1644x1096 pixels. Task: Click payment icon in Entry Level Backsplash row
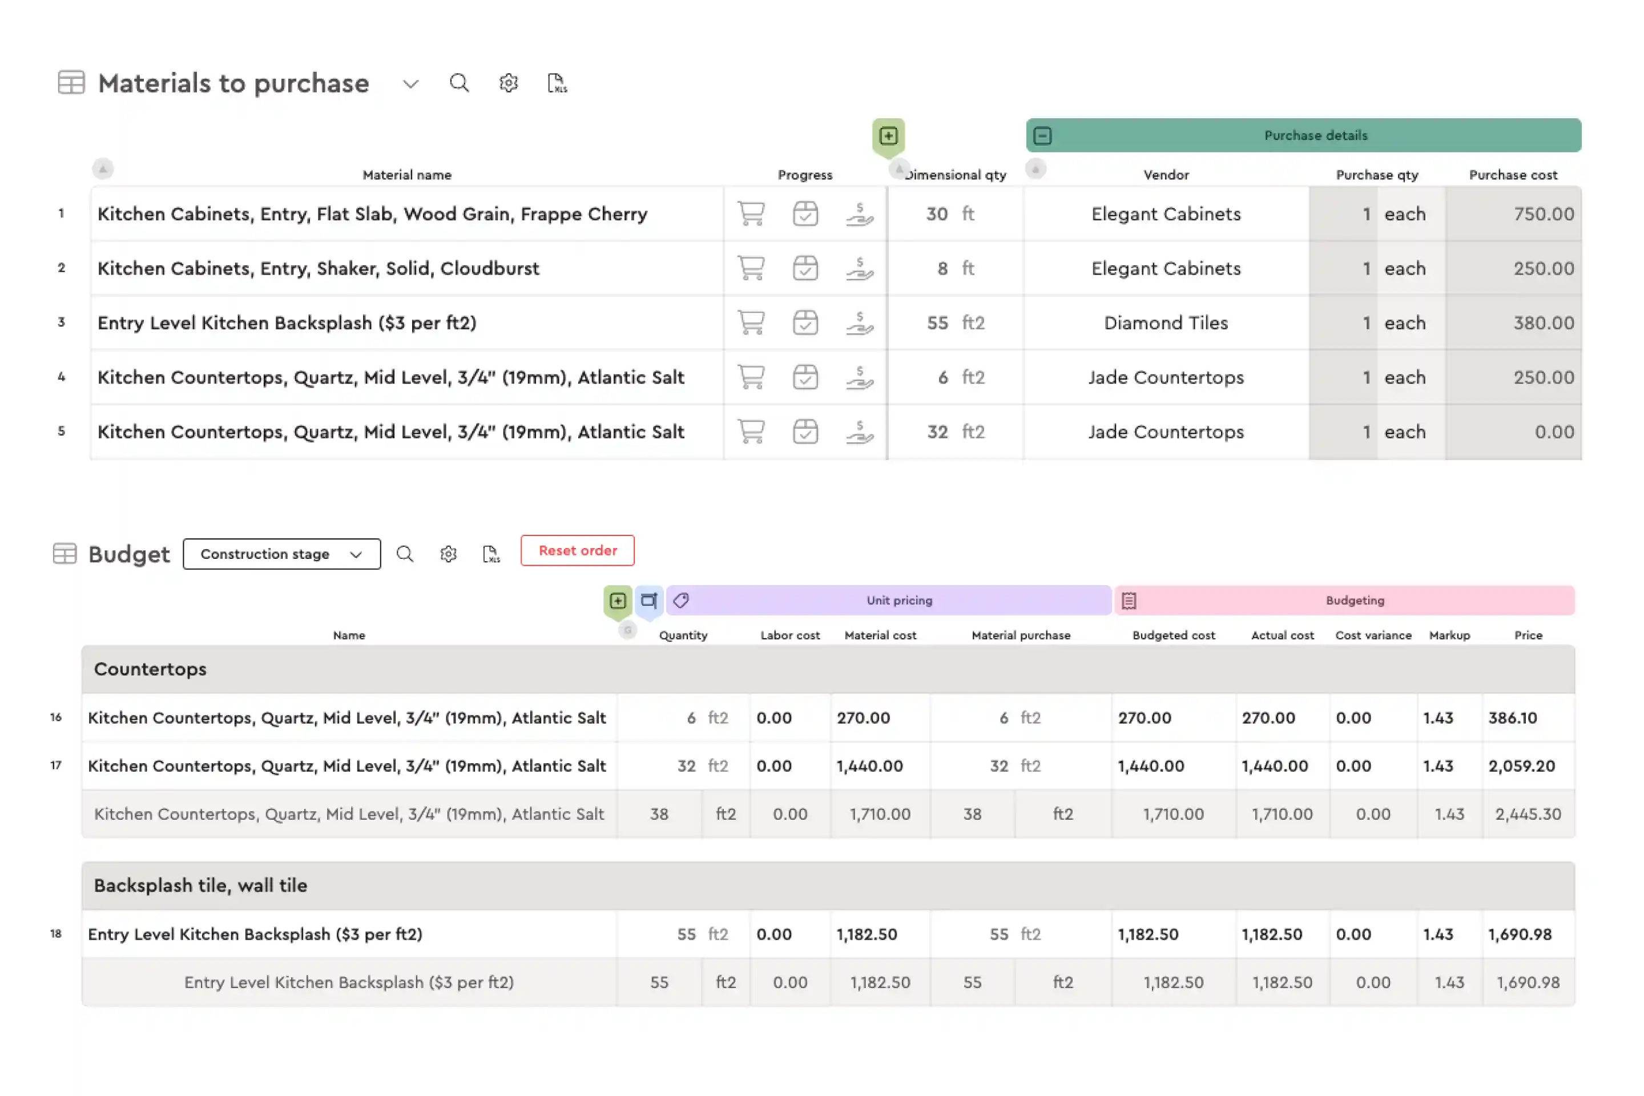click(x=860, y=323)
